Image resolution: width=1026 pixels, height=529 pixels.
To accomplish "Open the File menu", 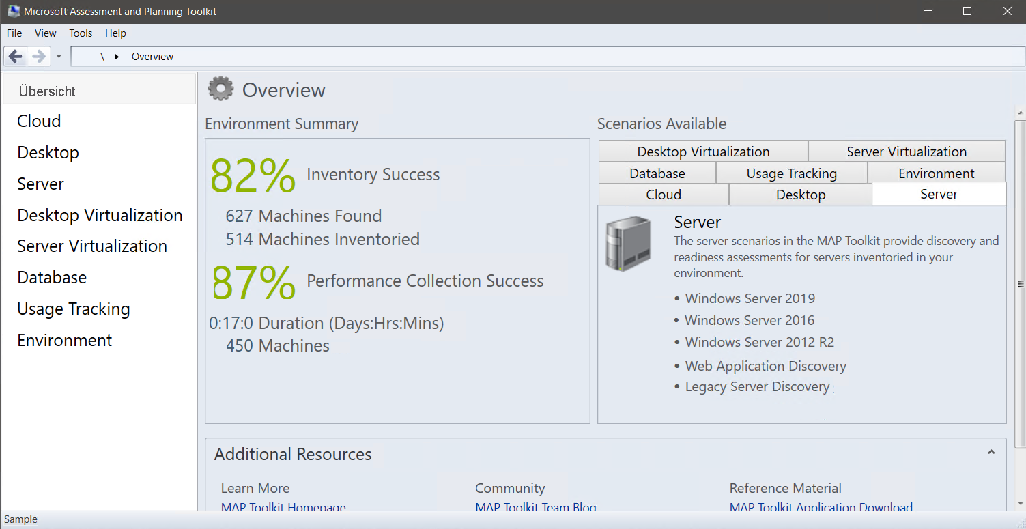I will pos(14,33).
